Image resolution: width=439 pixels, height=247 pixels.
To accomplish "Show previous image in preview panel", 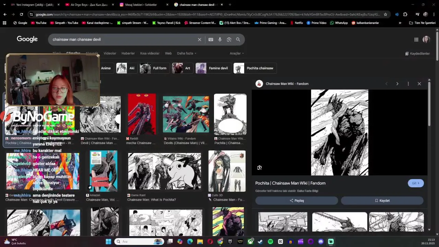I will (x=387, y=84).
